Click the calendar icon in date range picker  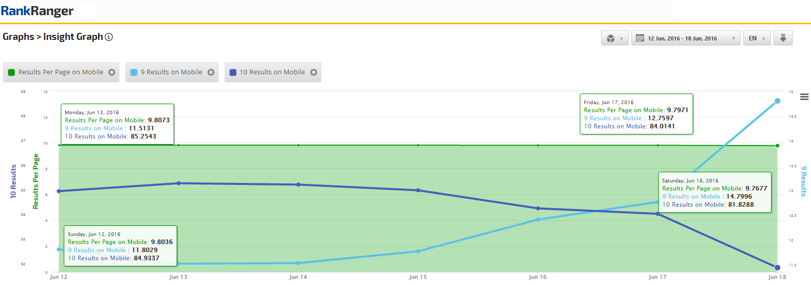coord(640,38)
